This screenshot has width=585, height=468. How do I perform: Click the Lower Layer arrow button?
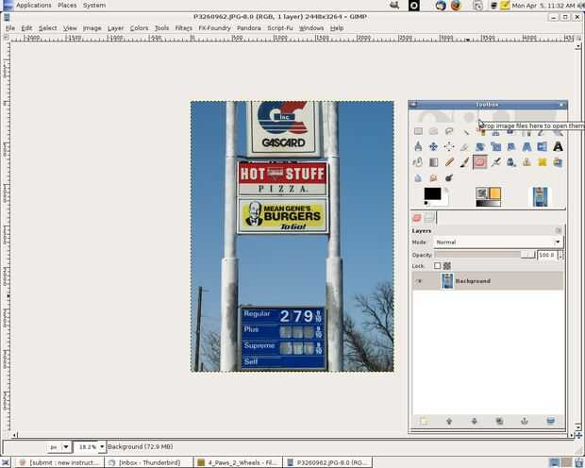pyautogui.click(x=475, y=422)
